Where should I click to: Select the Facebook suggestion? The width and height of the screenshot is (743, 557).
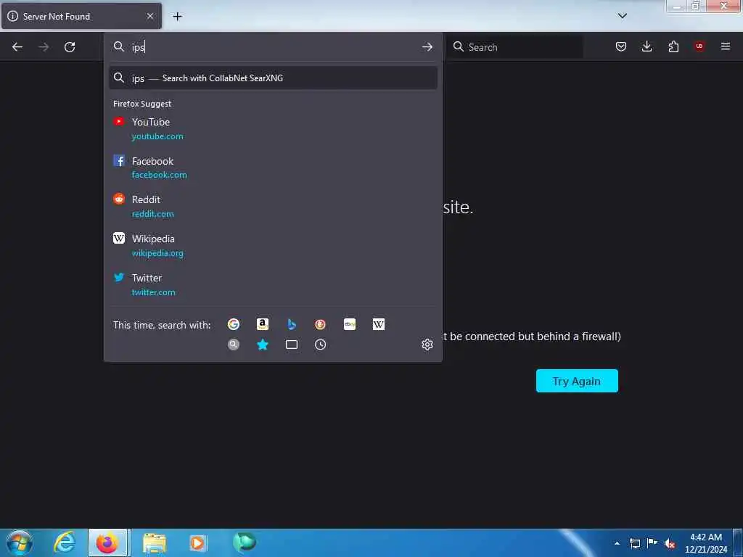[x=273, y=168]
